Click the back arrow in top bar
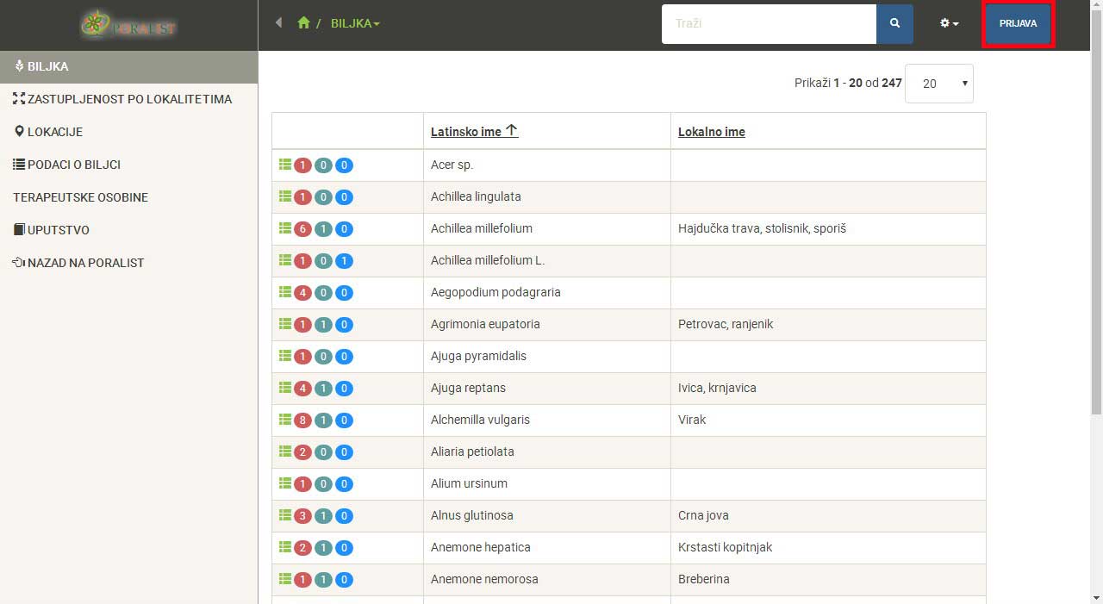The height and width of the screenshot is (604, 1103). (x=278, y=23)
